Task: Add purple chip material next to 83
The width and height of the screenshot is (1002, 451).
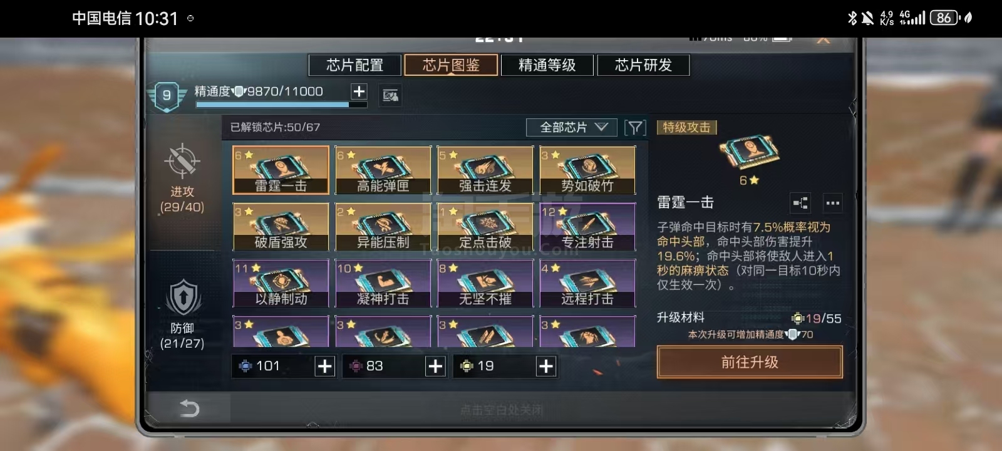Action: coord(435,366)
